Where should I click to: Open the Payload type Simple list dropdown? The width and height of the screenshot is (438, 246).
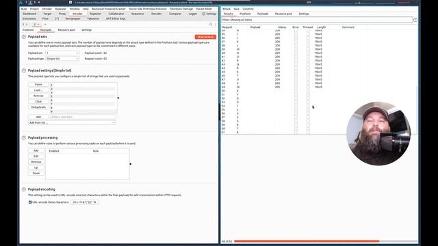click(x=62, y=59)
